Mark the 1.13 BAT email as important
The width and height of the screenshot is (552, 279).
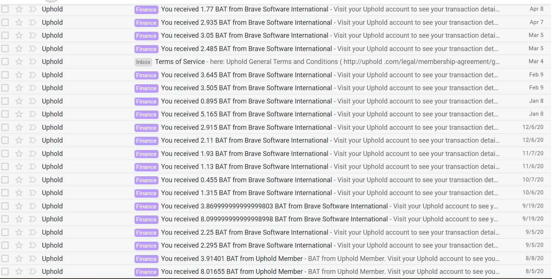[33, 167]
